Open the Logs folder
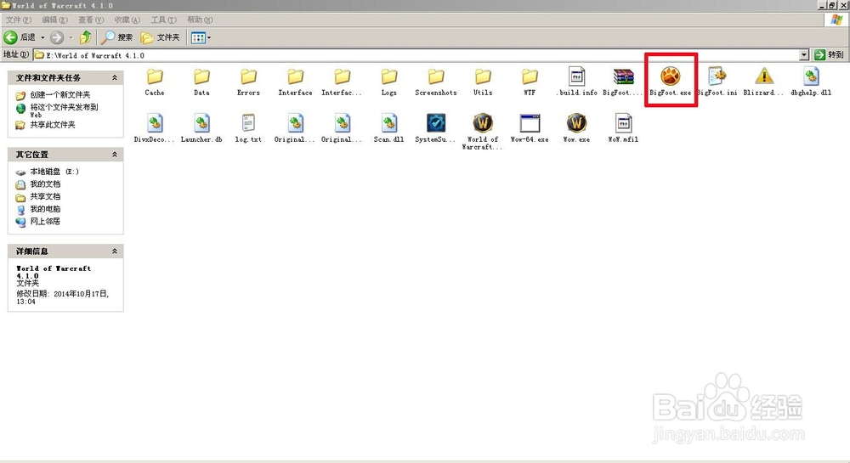850x463 pixels. click(x=388, y=82)
